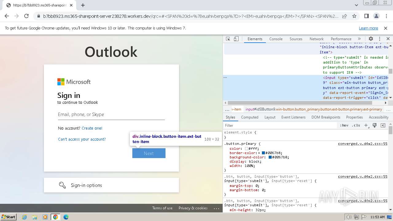The width and height of the screenshot is (393, 221).
Task: Open color picker for #fff swatch
Action: click(x=246, y=149)
